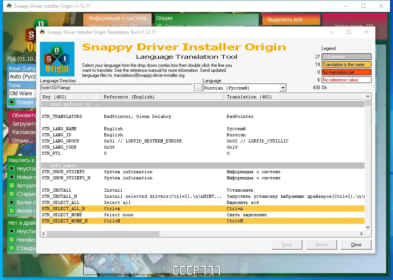Image resolution: width=393 pixels, height=280 pixels.
Task: Click the white 'No reference value' legend box
Action: pyautogui.click(x=347, y=80)
